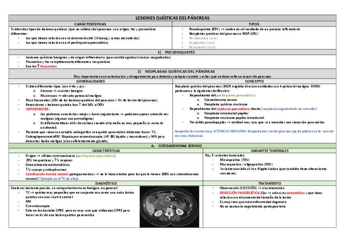Viewport: 344px width, 243px height.
Task: Click "No es necesario seguimiento postoperatorio"
Action: point(253,206)
